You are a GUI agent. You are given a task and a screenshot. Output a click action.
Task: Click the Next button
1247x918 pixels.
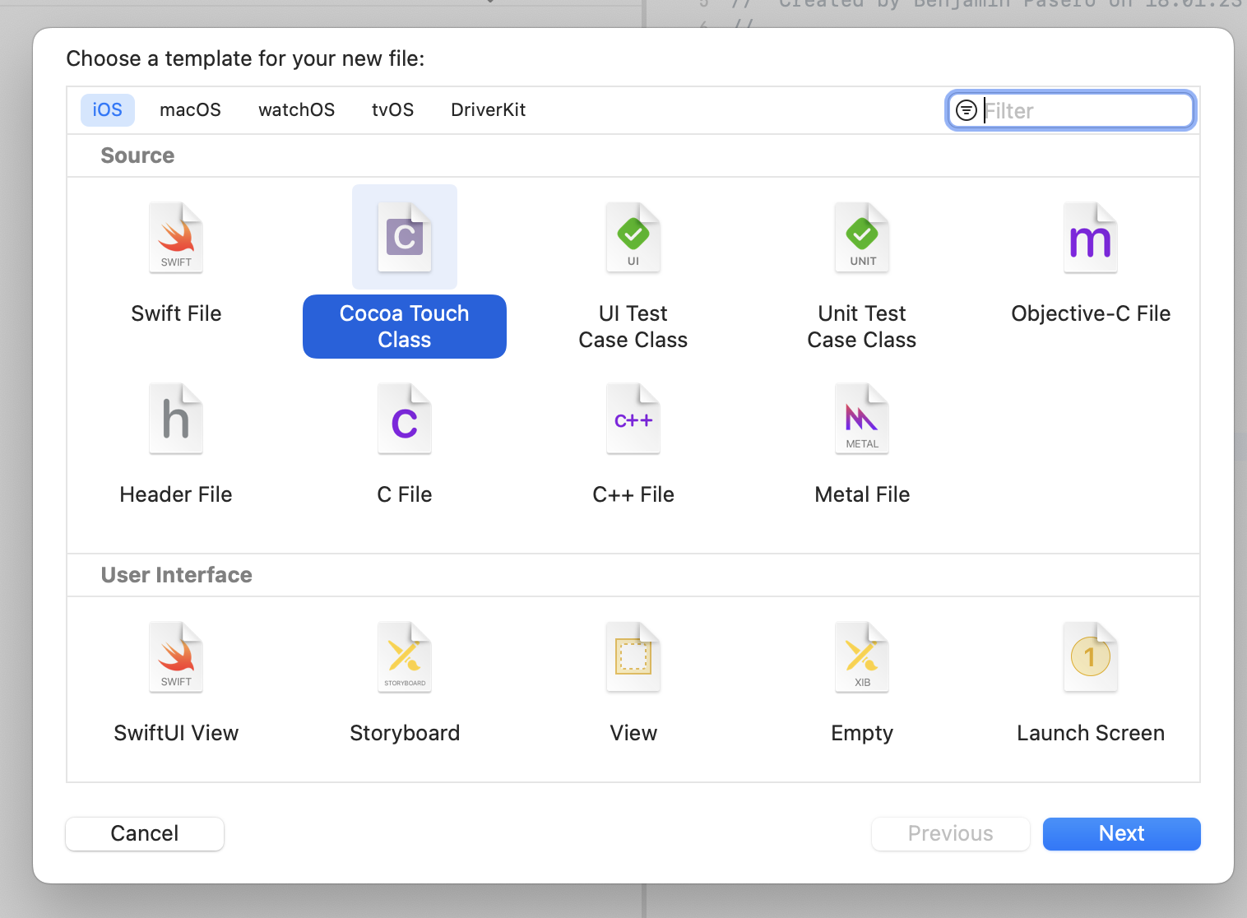pos(1120,833)
